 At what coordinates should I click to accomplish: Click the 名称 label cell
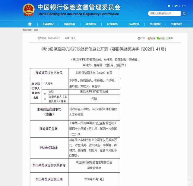click(x=58, y=92)
